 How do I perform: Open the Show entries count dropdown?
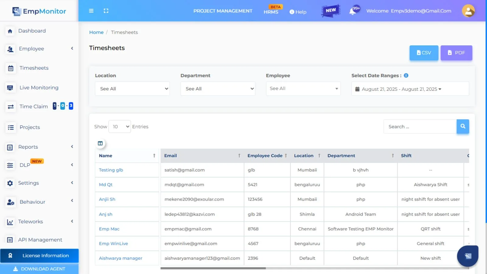(x=120, y=126)
